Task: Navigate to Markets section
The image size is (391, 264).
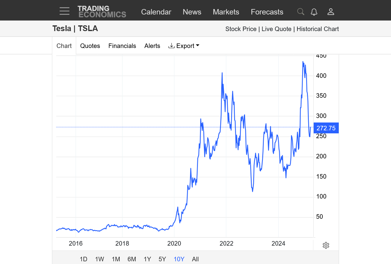Action: coord(226,12)
